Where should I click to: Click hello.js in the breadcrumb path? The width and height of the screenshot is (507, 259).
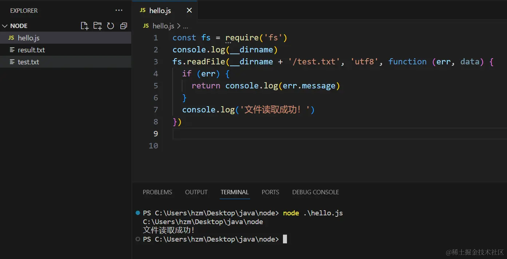[163, 26]
